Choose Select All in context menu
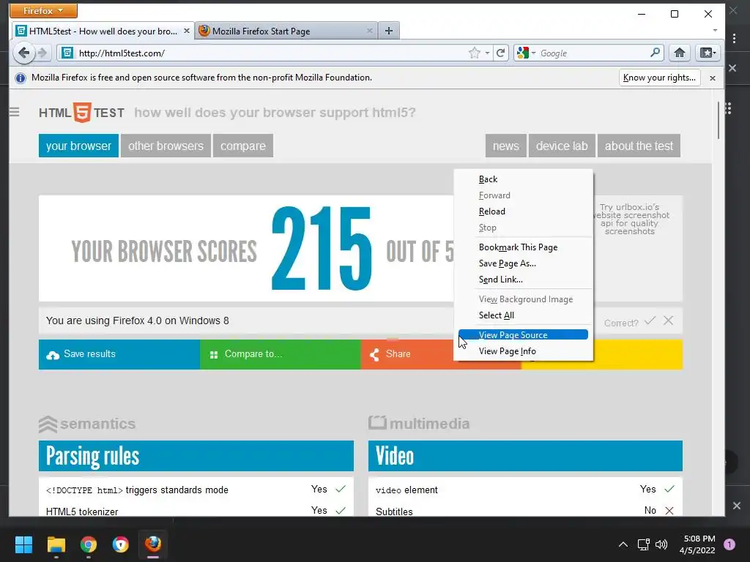 pyautogui.click(x=523, y=315)
